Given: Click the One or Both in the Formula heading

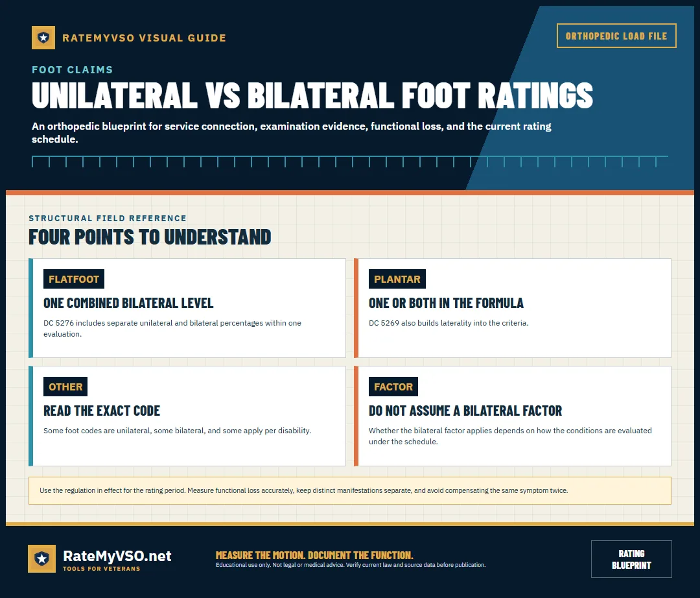Looking at the screenshot, I should 446,303.
